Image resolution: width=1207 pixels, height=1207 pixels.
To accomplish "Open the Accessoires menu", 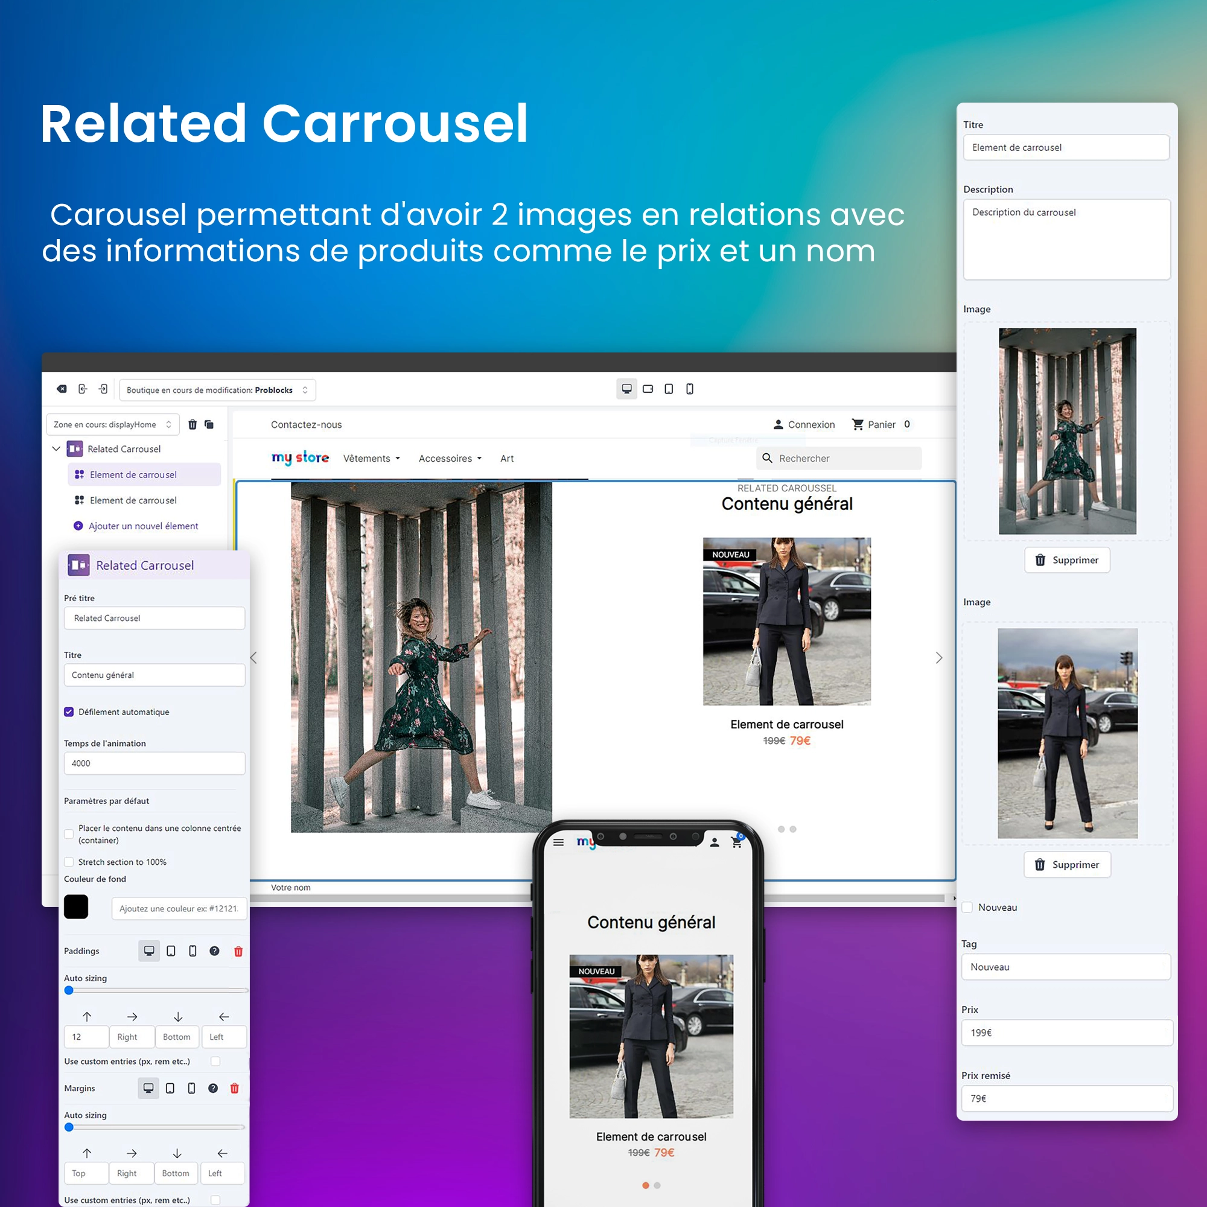I will (x=450, y=458).
